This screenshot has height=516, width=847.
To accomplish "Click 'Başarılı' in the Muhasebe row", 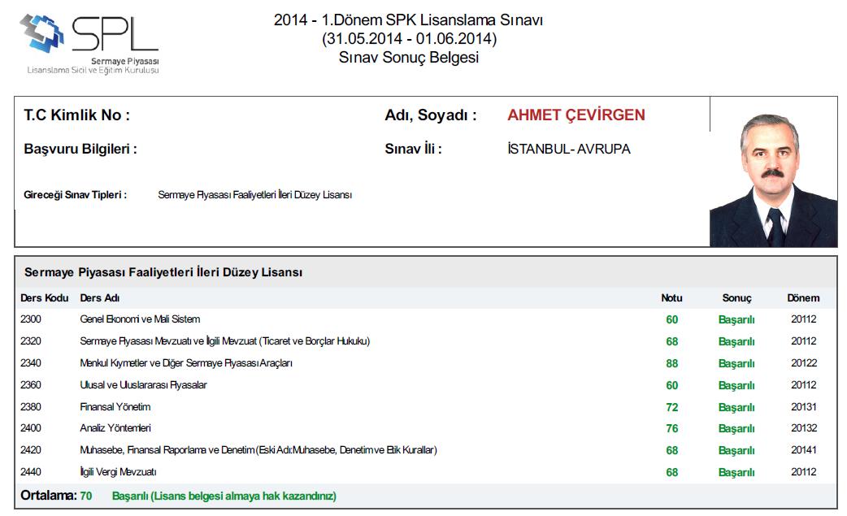I will [736, 451].
